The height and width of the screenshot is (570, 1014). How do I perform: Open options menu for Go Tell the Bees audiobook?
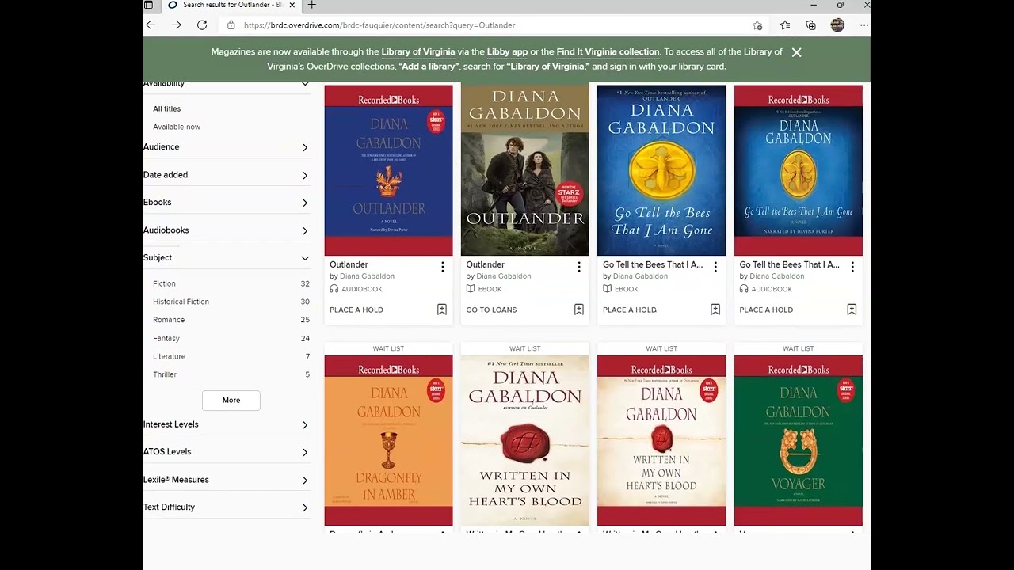point(852,267)
